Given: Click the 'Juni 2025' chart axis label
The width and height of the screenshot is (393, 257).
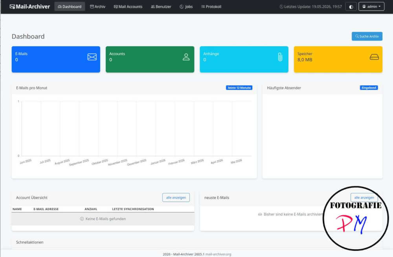Looking at the screenshot, I should pos(26,161).
